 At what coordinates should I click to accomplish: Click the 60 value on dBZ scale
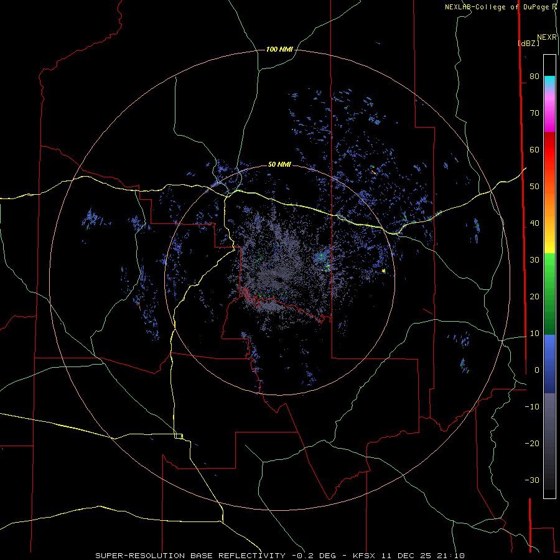534,149
